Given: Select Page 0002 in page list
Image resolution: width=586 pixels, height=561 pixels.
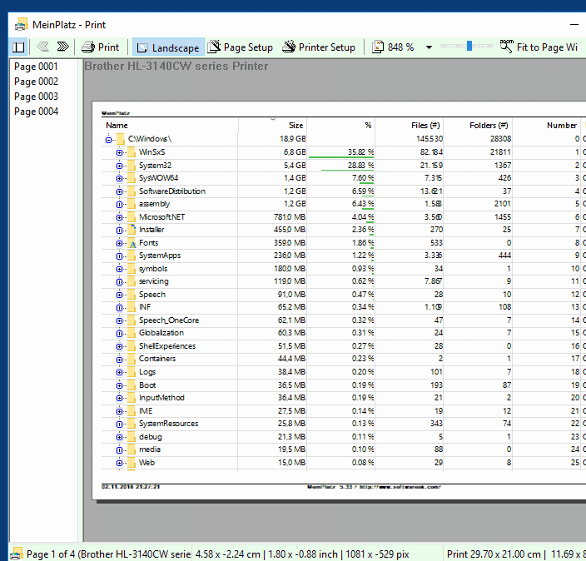Looking at the screenshot, I should [36, 82].
